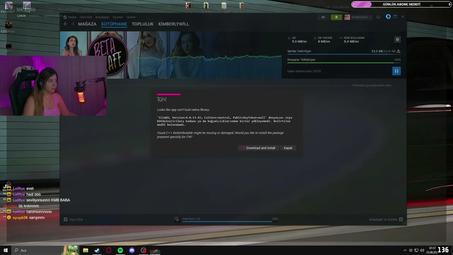Open the Yeni klasör desktop folder
Image resolution: width=453 pixels, height=255 pixels.
(224, 7)
